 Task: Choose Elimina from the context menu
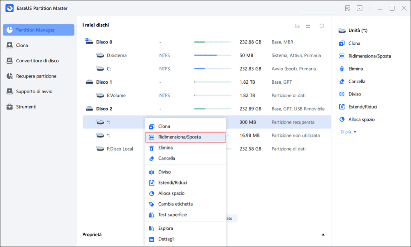(x=185, y=148)
